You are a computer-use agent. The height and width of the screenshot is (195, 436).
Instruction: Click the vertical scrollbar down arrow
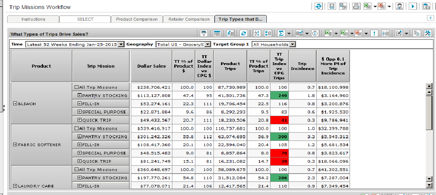pyautogui.click(x=428, y=179)
